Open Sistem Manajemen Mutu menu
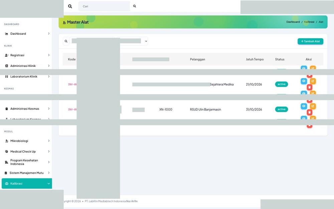334x209 pixels. [27, 173]
